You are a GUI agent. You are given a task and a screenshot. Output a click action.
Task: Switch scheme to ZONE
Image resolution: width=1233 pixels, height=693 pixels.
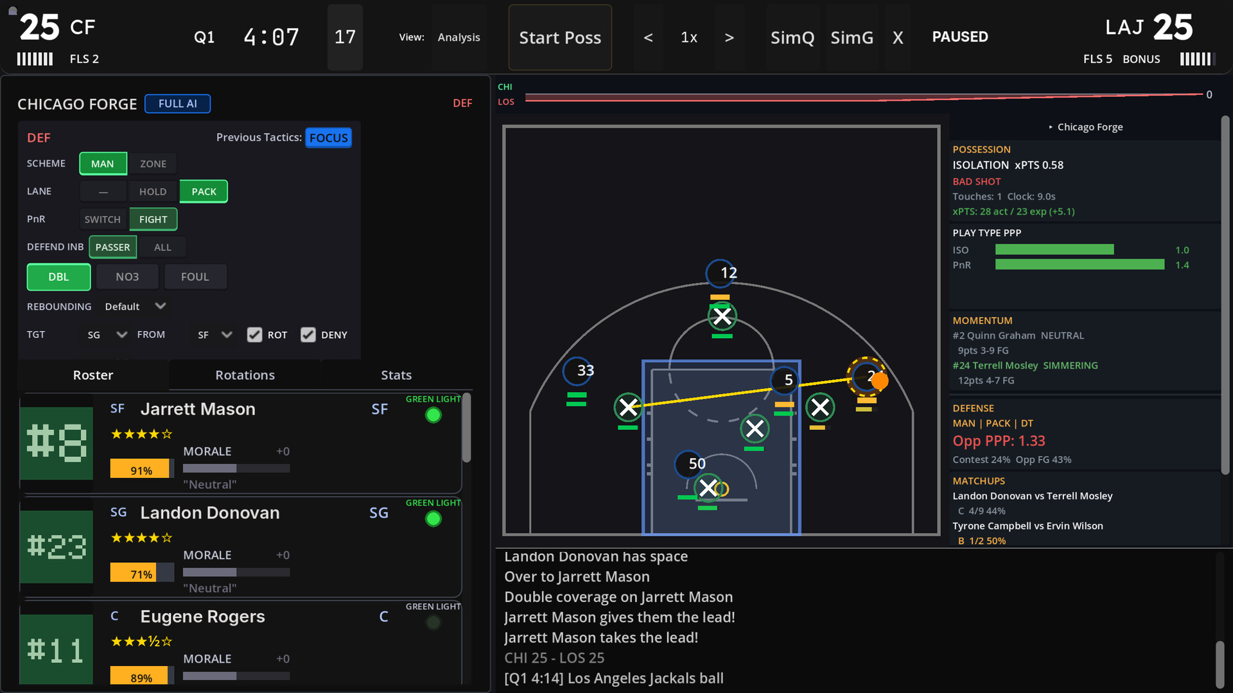(153, 164)
